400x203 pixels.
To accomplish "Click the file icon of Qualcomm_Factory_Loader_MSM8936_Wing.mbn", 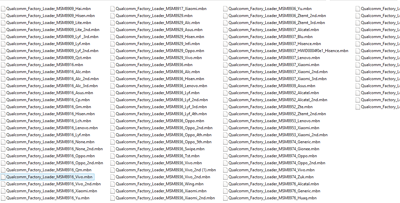I will coord(112,184).
